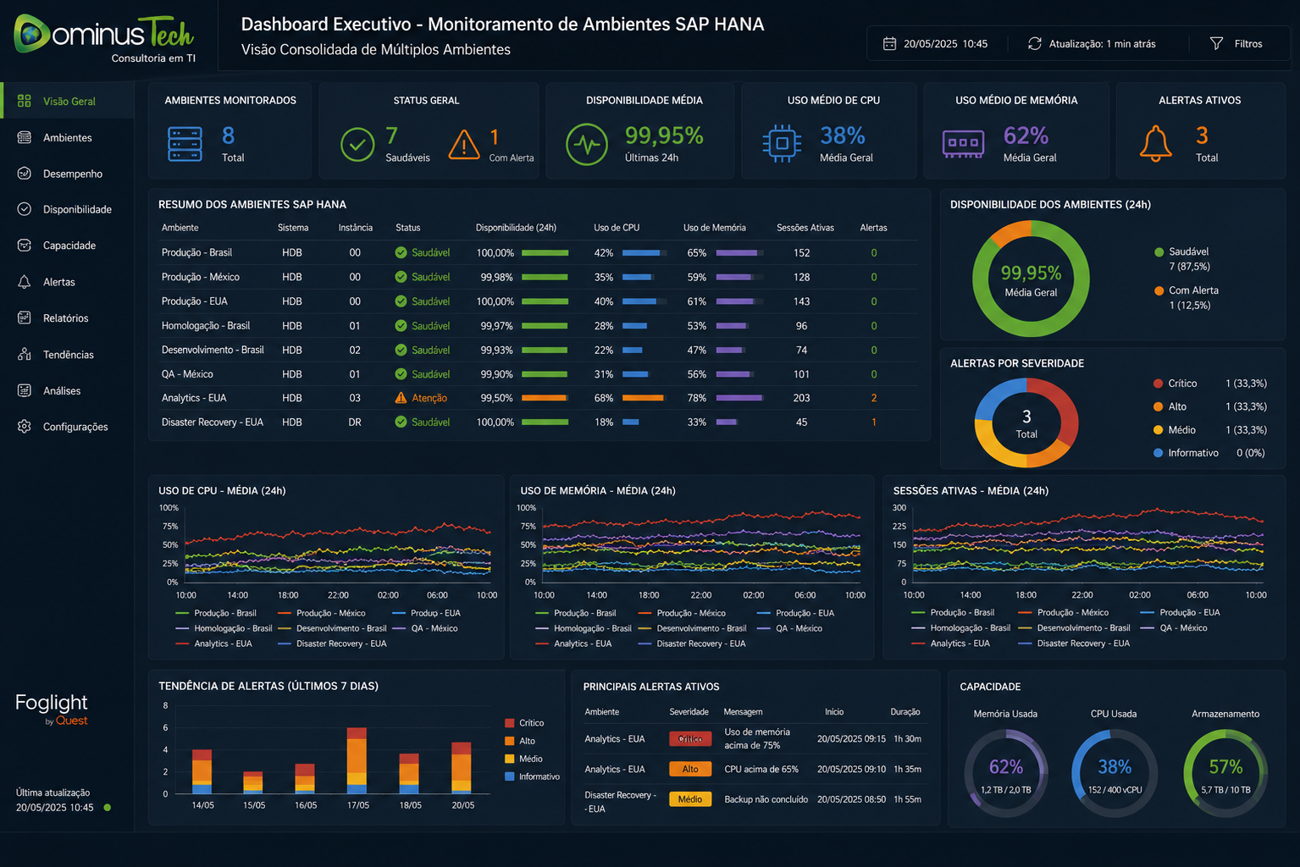Toggle Analytics - EUA legend in CPU chart

(213, 643)
